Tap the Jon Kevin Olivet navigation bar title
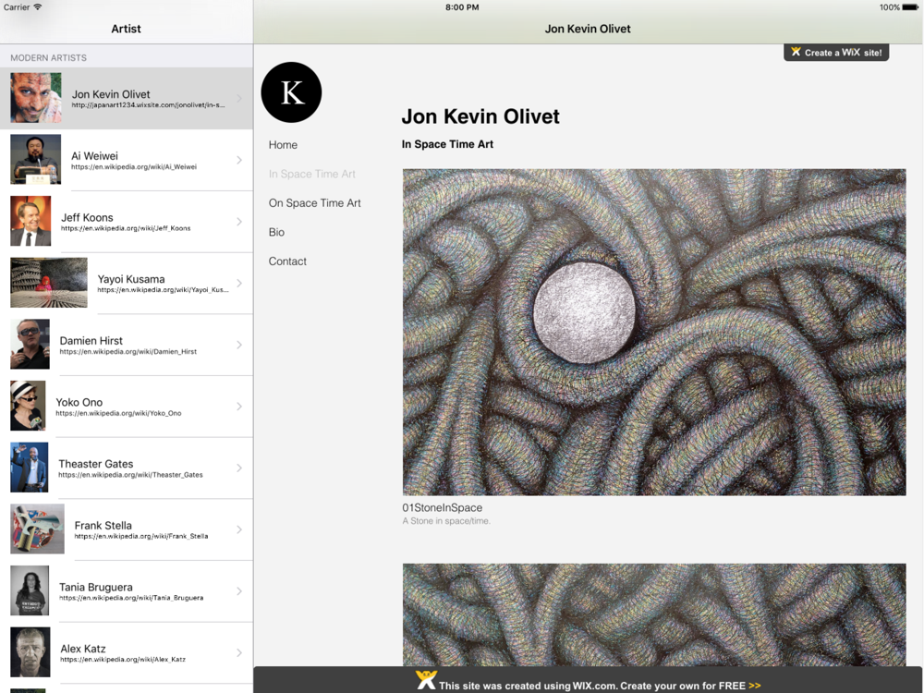This screenshot has height=693, width=924. (588, 29)
